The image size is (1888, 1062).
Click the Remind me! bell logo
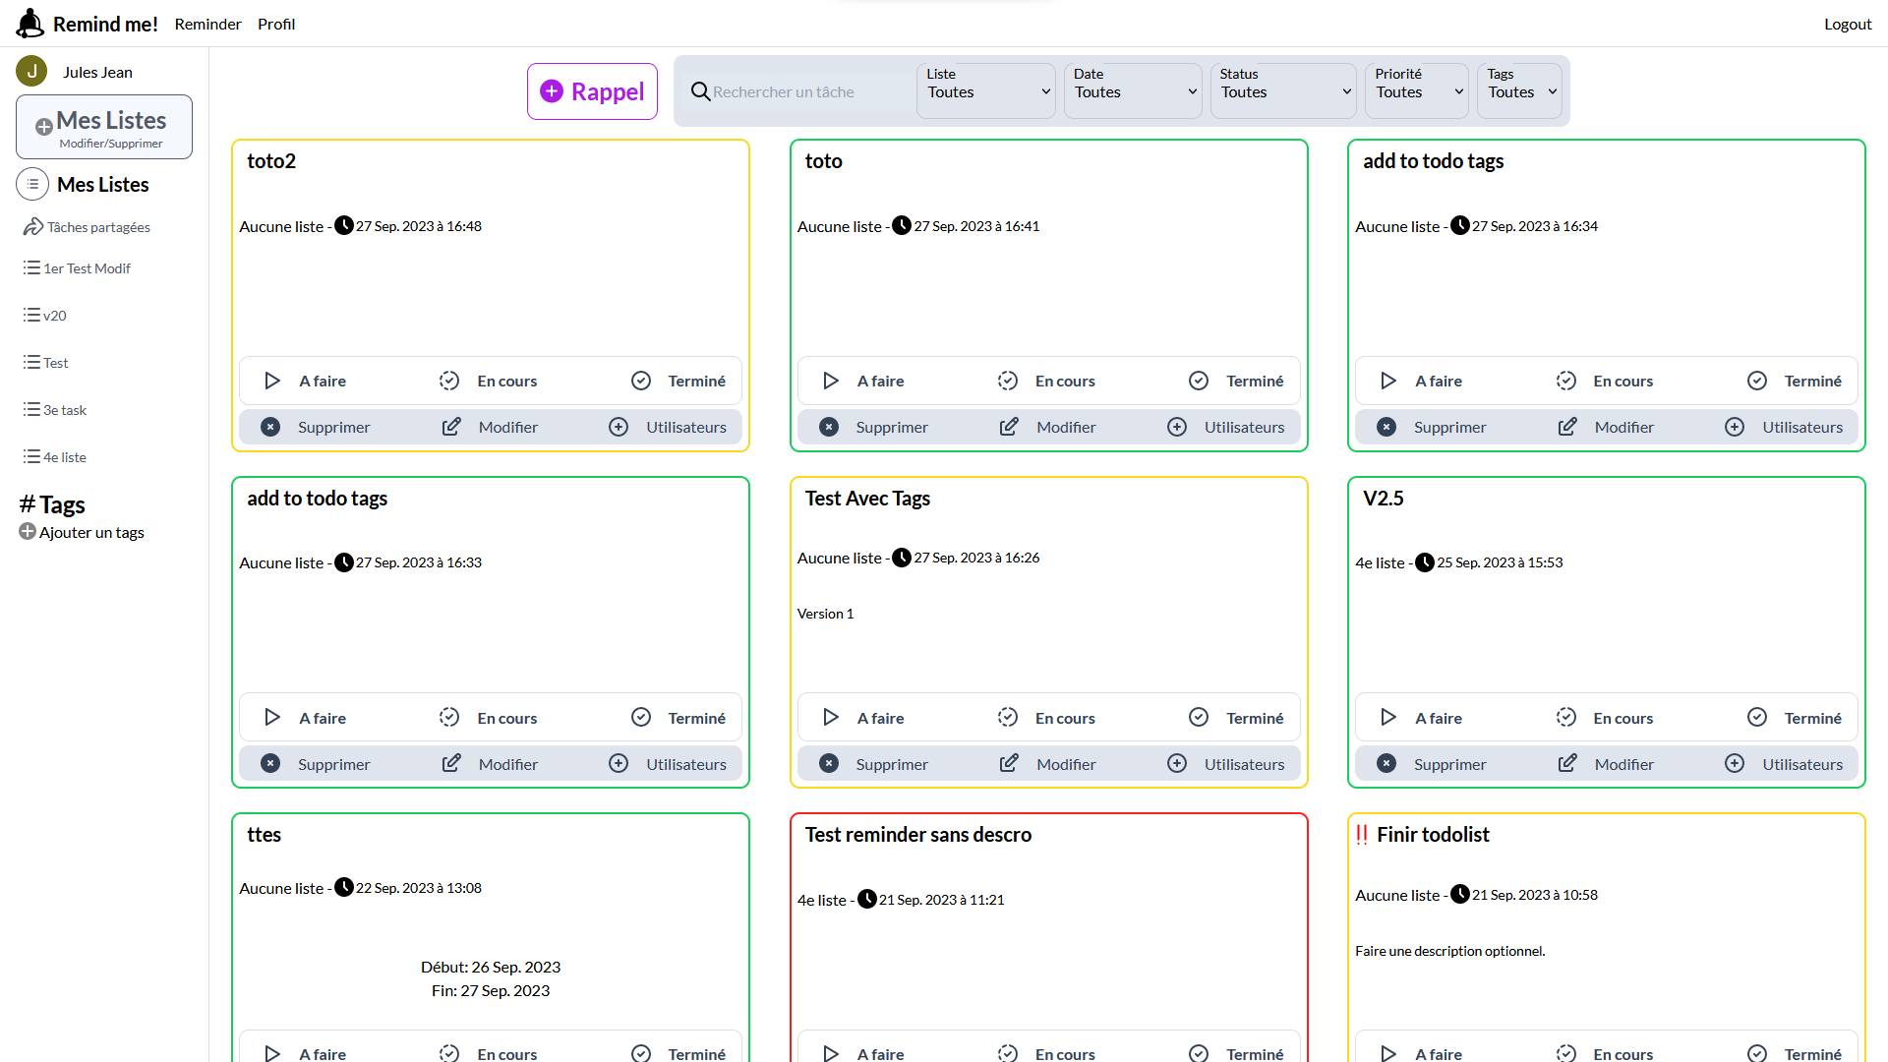(30, 23)
